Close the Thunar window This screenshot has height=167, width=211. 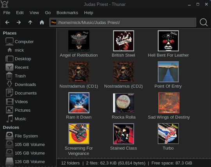point(206,4)
